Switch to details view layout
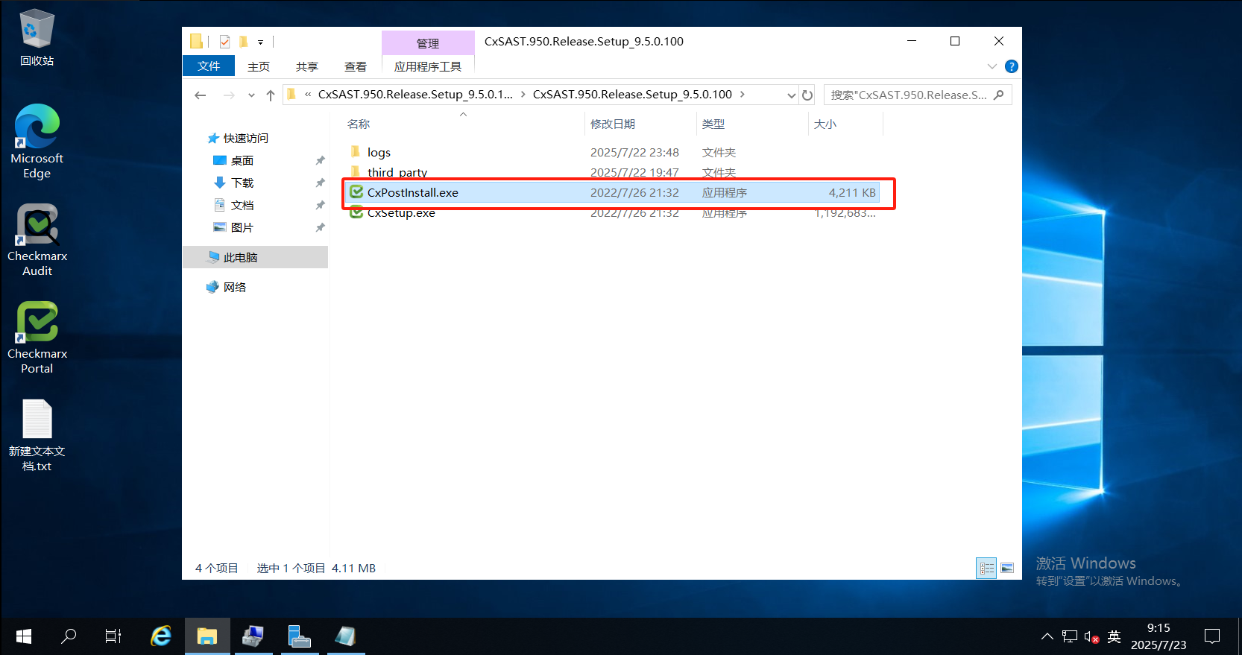 (986, 568)
